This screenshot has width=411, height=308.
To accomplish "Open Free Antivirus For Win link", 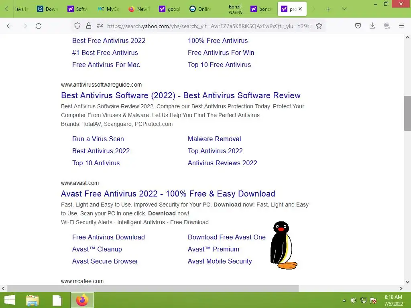I will 221,53.
